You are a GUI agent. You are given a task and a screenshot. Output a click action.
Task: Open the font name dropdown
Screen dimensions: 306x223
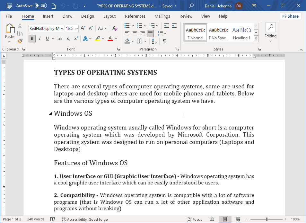tap(62, 29)
